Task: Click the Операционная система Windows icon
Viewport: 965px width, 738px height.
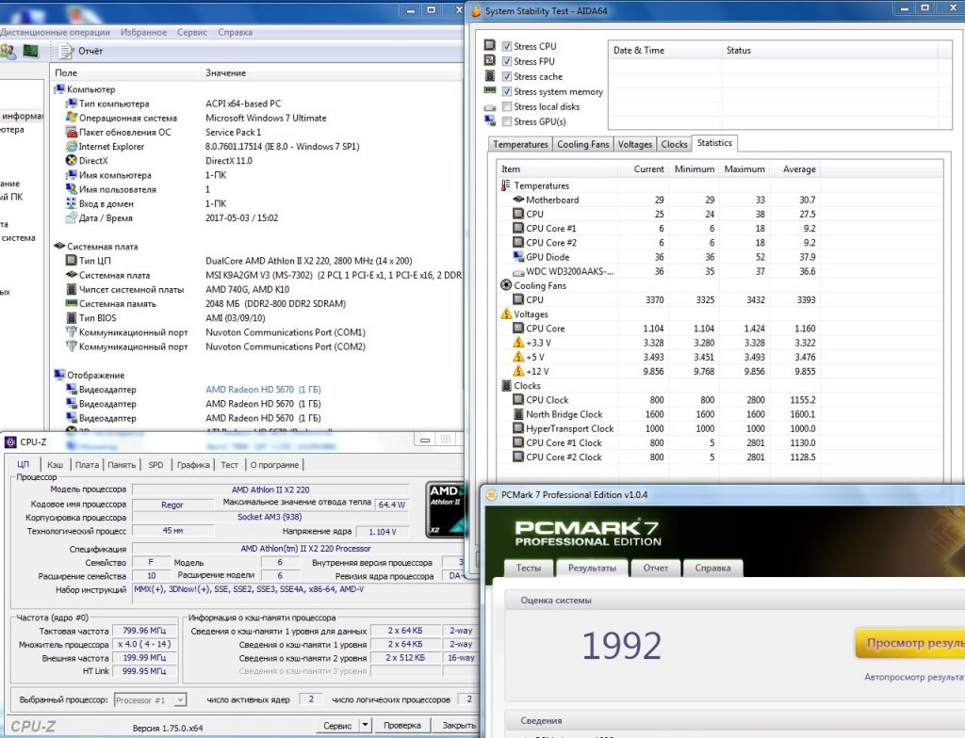Action: pos(72,118)
